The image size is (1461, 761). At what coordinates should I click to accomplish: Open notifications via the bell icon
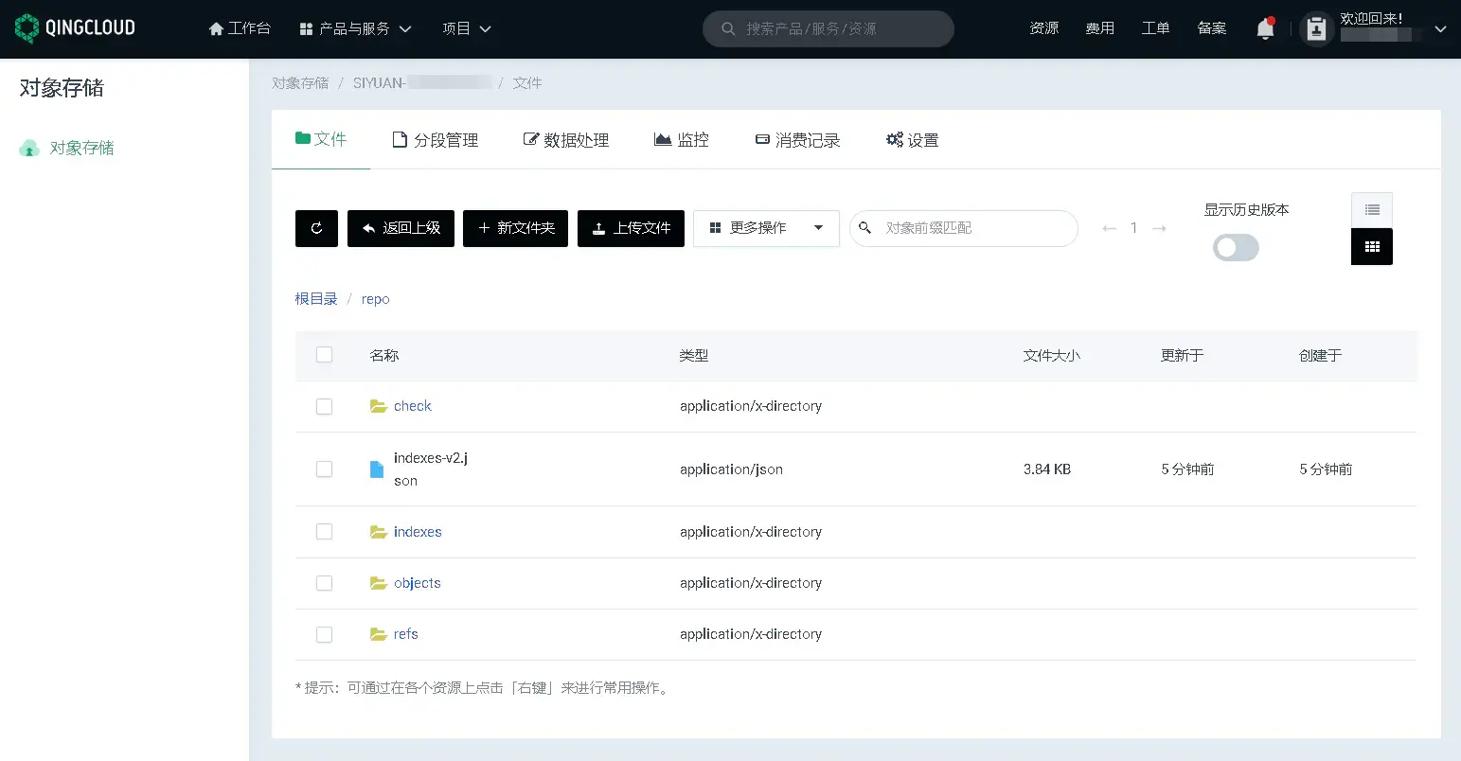(1265, 28)
